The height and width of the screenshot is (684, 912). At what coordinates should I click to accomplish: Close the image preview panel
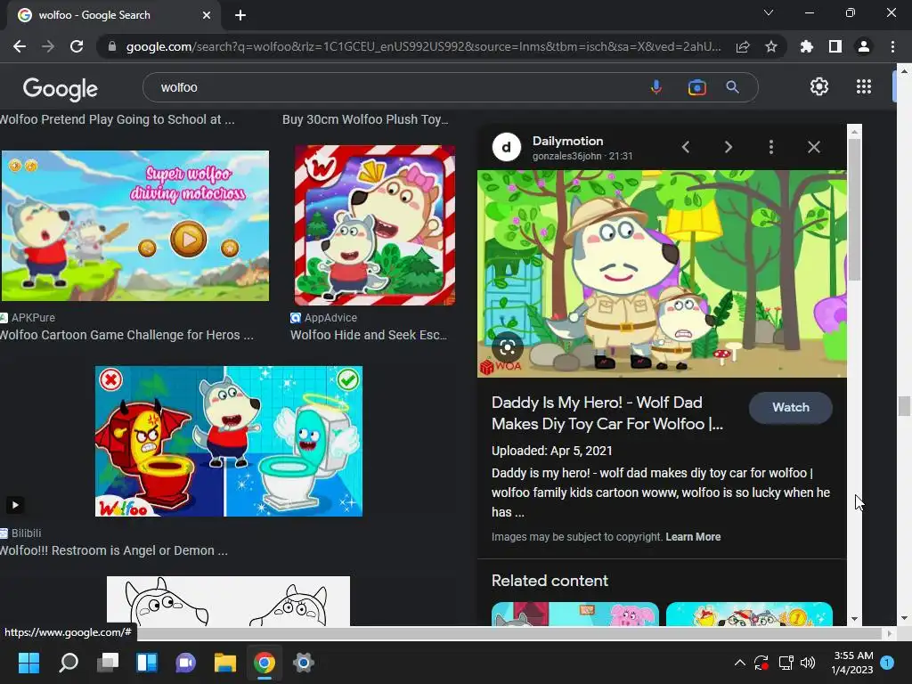point(814,147)
